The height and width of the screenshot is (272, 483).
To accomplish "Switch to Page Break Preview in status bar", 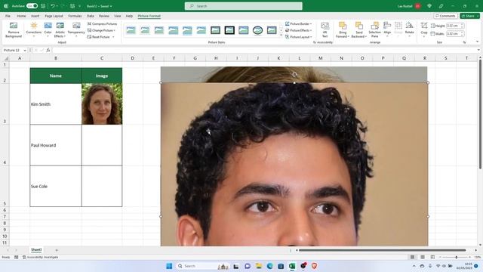I will (x=432, y=257).
